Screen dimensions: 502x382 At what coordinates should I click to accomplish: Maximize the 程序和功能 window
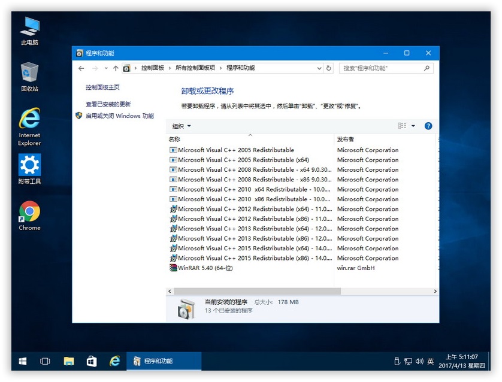click(407, 53)
